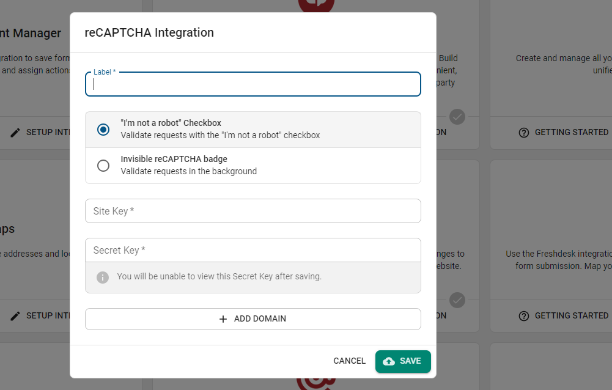Click the reCAPTCHA Integration dialog title
The height and width of the screenshot is (390, 612).
pos(149,32)
